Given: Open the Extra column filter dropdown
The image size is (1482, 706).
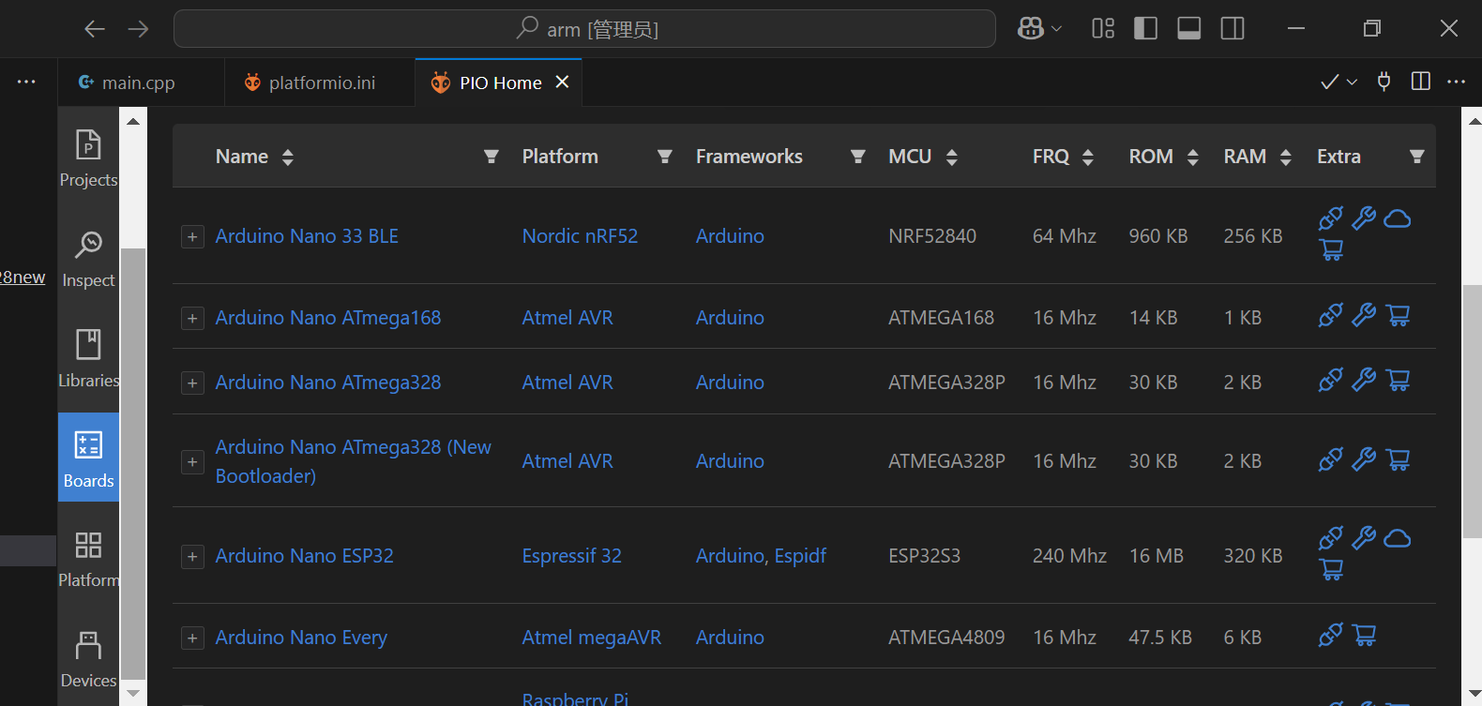Looking at the screenshot, I should (1417, 157).
